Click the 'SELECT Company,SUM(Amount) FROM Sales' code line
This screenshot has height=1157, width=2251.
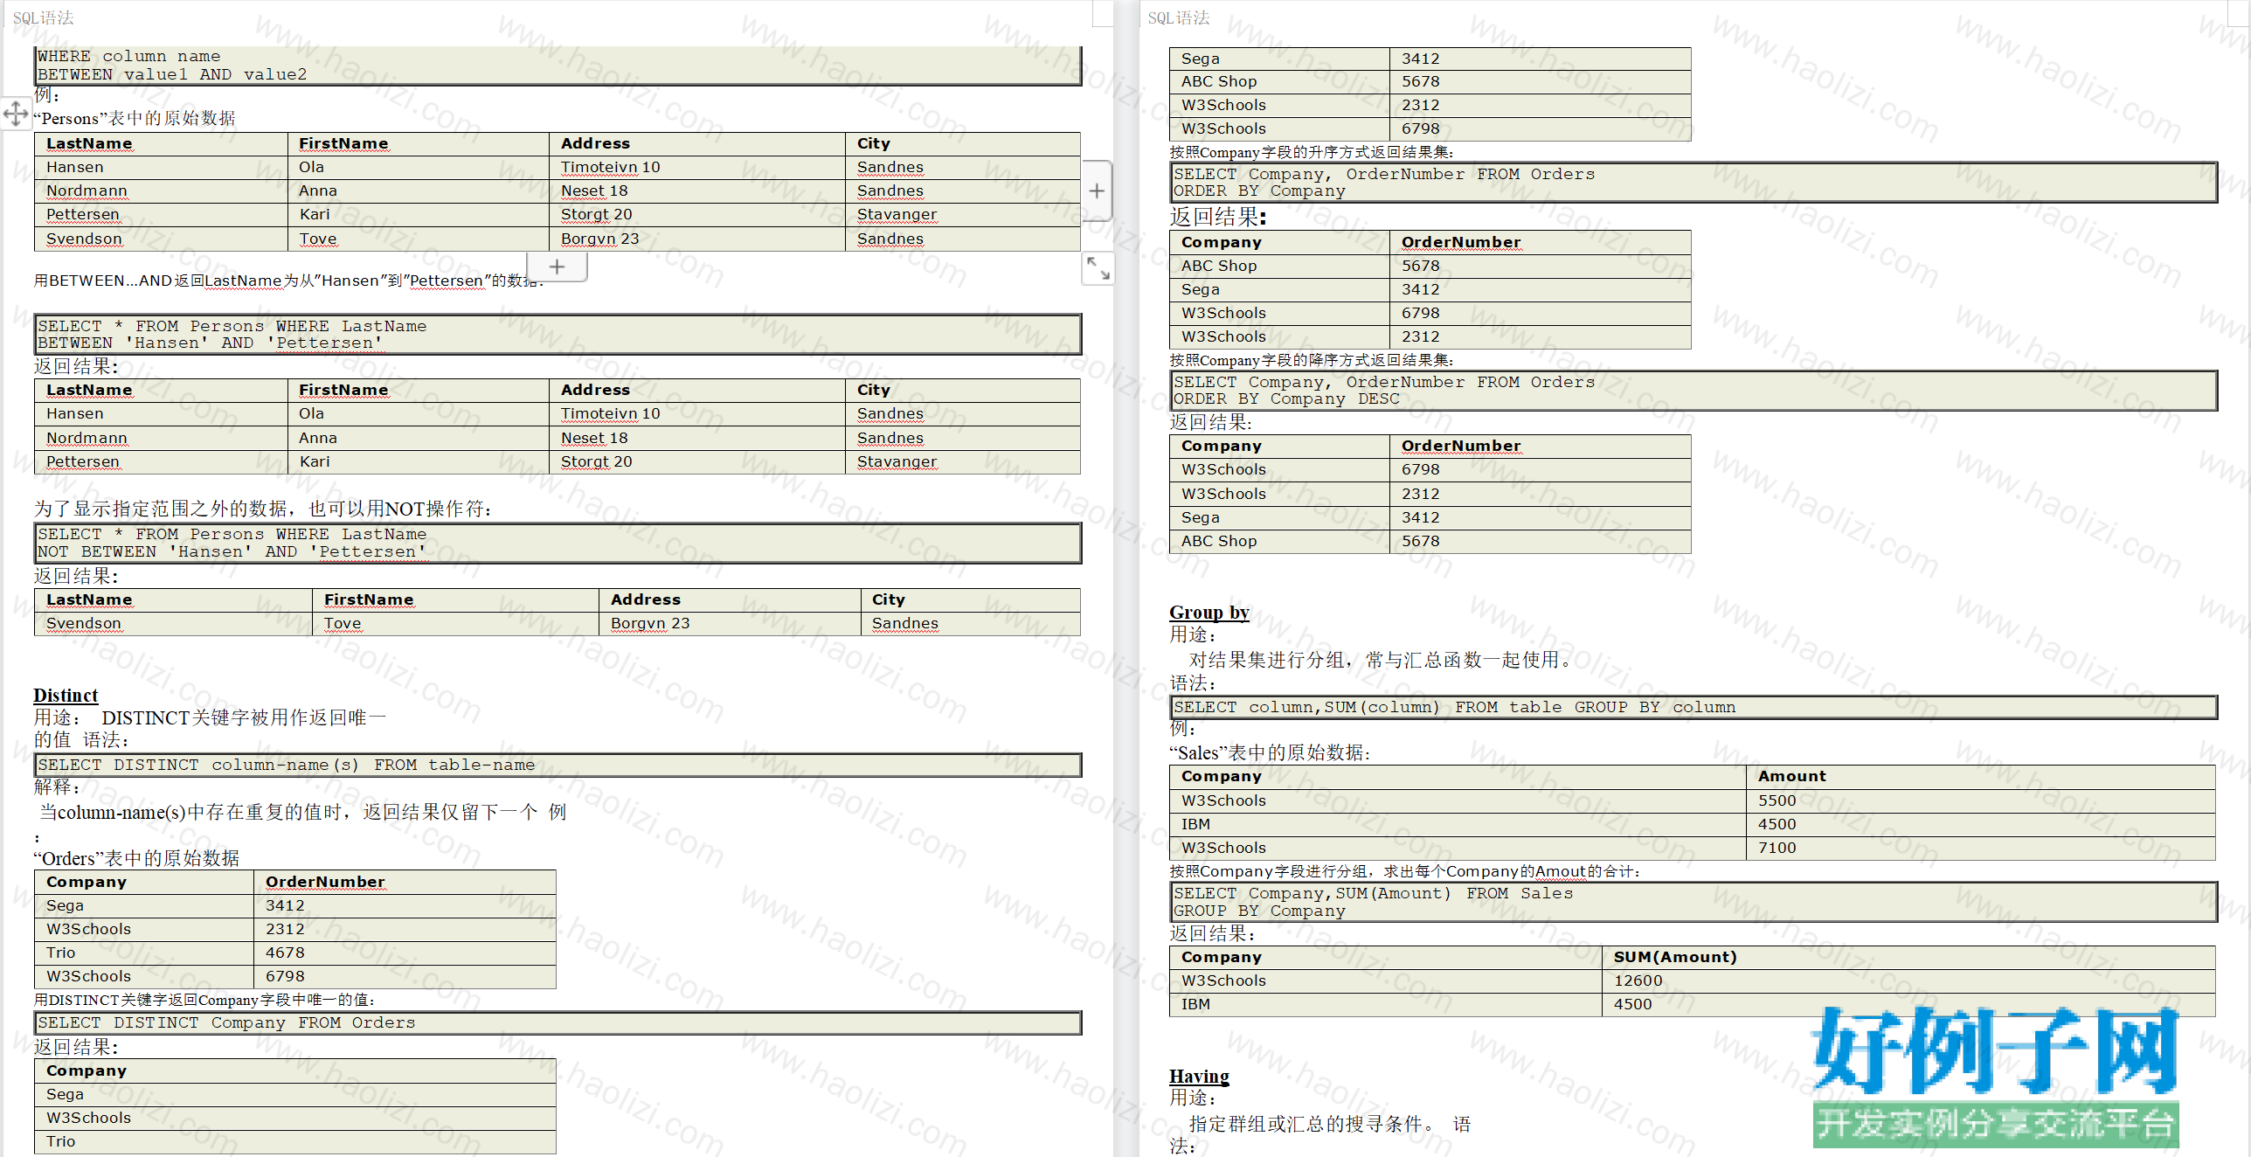[x=1373, y=894]
